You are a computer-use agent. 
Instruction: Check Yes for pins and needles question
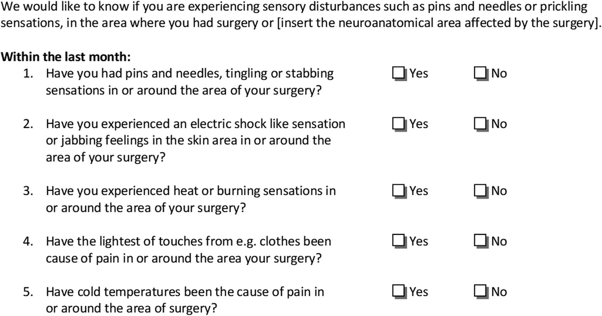398,73
